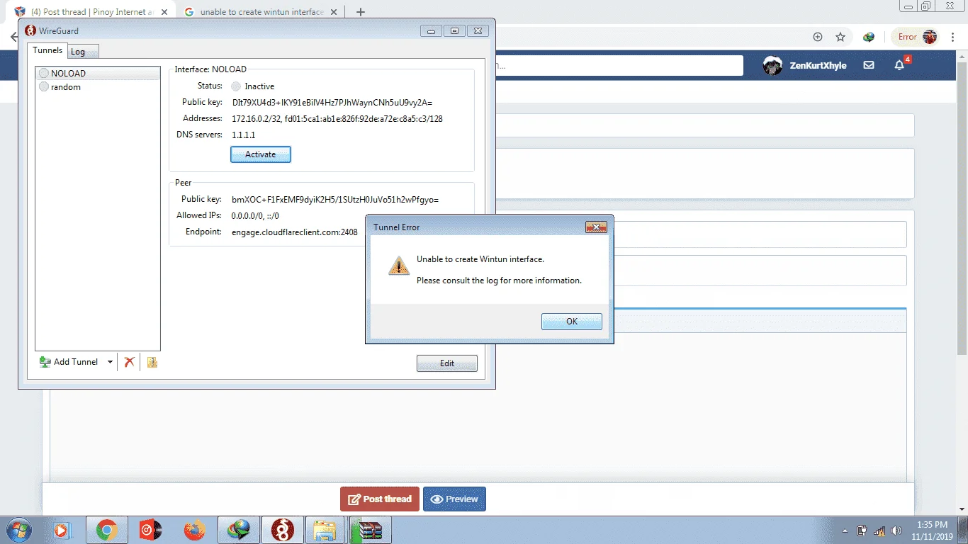Screen dimensions: 968x544
Task: Click the Preview button
Action: pos(454,499)
